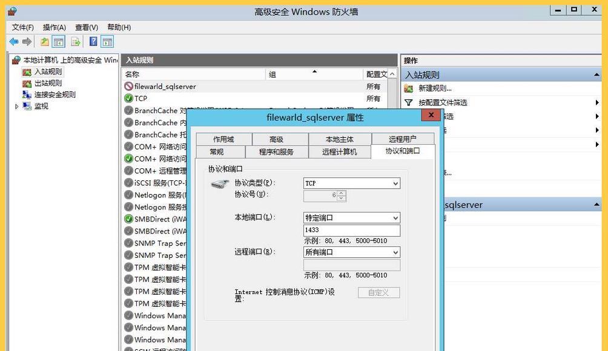Switch to the 本地主体 tab
Image resolution: width=608 pixels, height=351 pixels.
pyautogui.click(x=340, y=139)
